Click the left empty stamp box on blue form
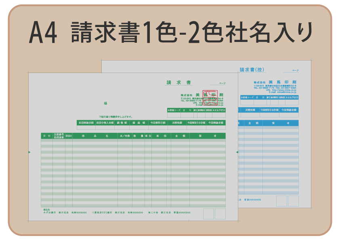Viewport: 340px width, 240px height. [281, 201]
